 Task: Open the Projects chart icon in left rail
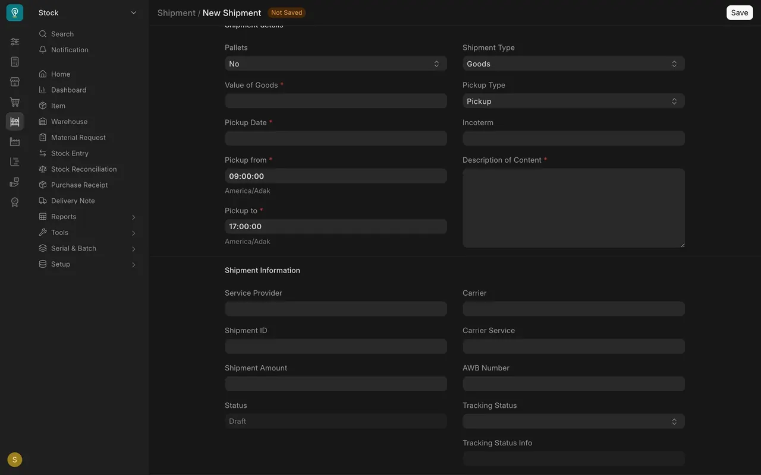[15, 162]
